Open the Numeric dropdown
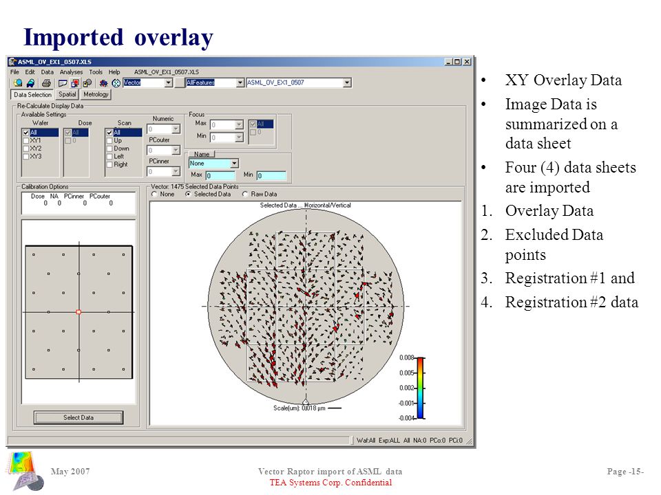The image size is (661, 495). click(x=176, y=129)
